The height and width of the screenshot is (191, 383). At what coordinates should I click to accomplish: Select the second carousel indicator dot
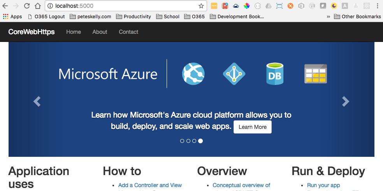click(x=188, y=141)
